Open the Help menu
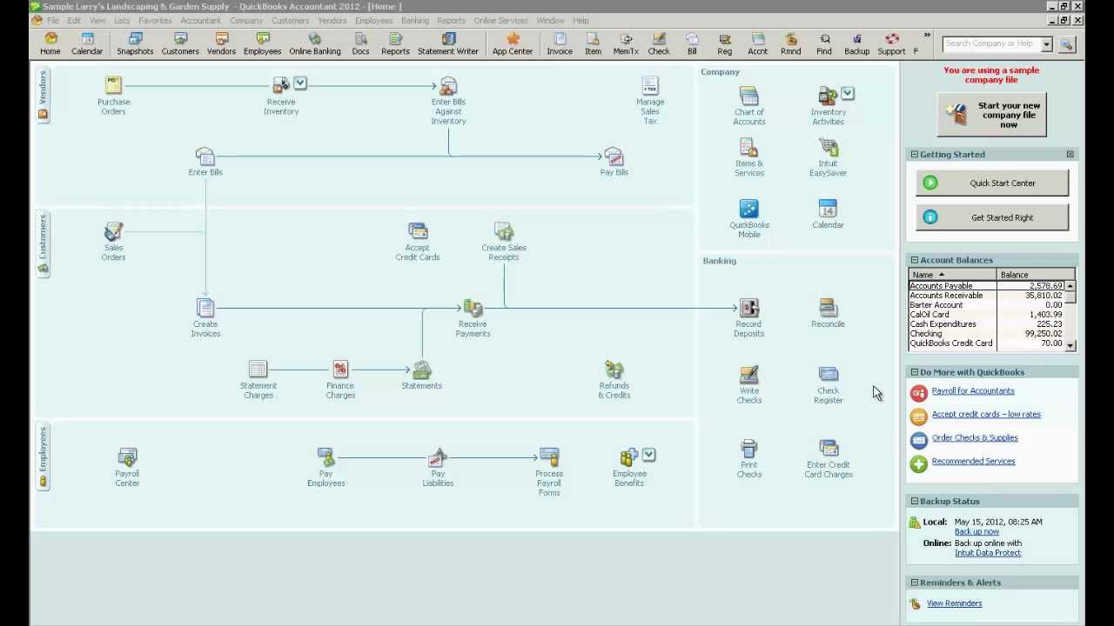The image size is (1114, 626). point(580,20)
